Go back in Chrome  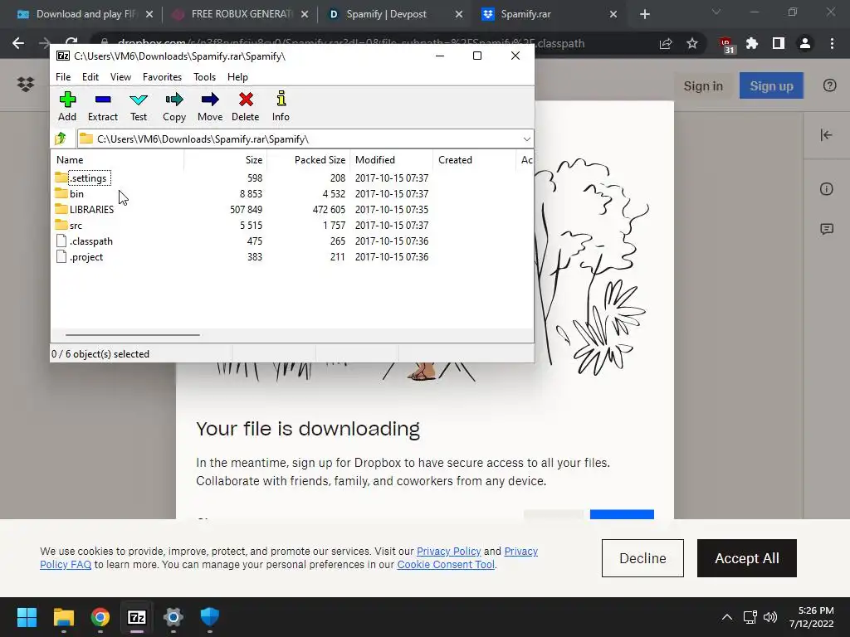[x=18, y=43]
